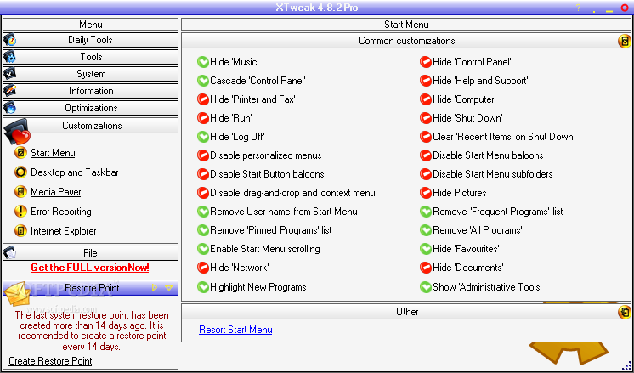The image size is (634, 373).
Task: Enable Hide 'Network' option
Action: click(202, 268)
